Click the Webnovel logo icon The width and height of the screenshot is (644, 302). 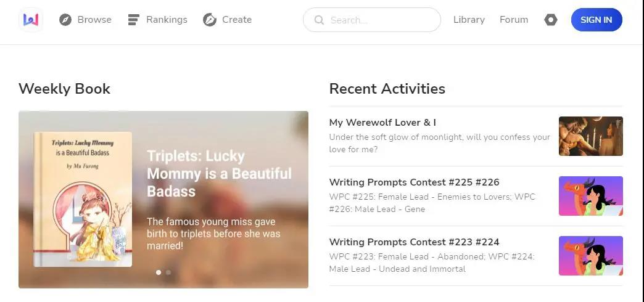(x=31, y=20)
